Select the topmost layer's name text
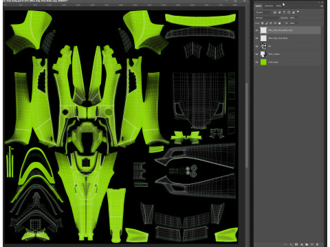This screenshot has width=330, height=247. [x=280, y=30]
